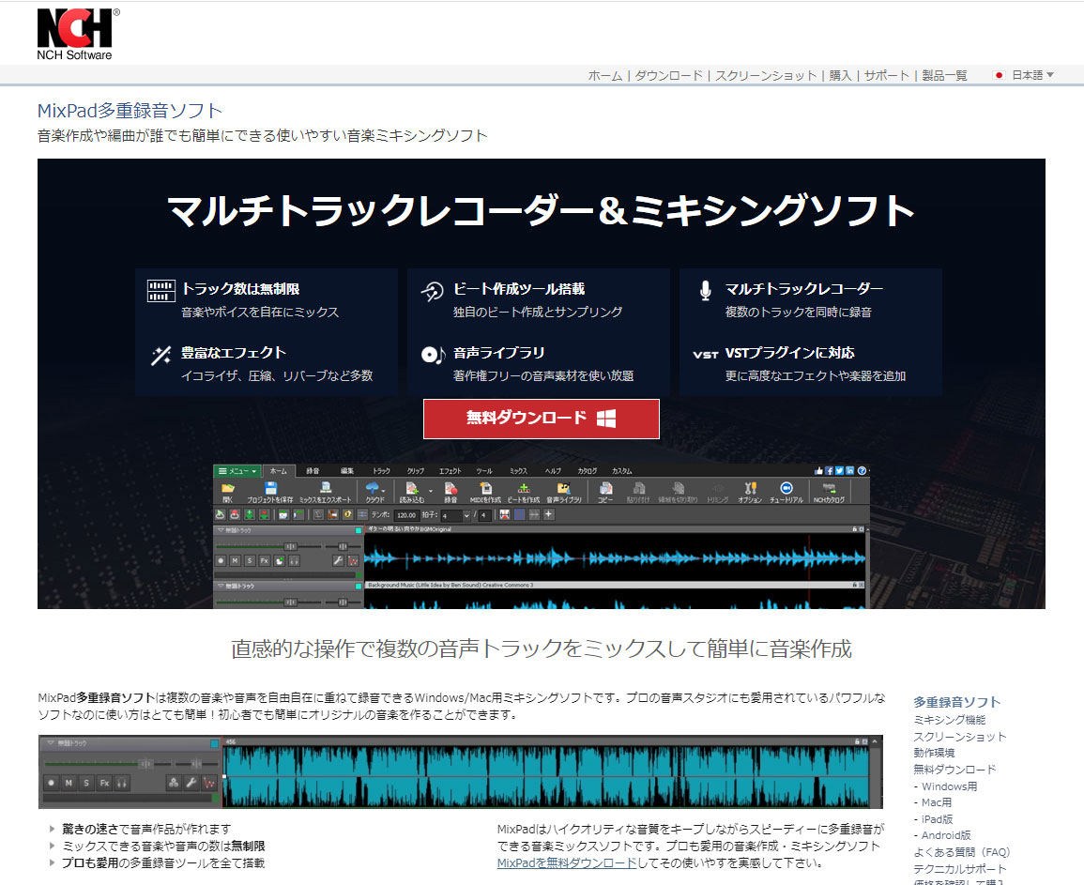Click the teal waveform in lower strip image
Screen dimensions: 1084x885
coord(546,776)
